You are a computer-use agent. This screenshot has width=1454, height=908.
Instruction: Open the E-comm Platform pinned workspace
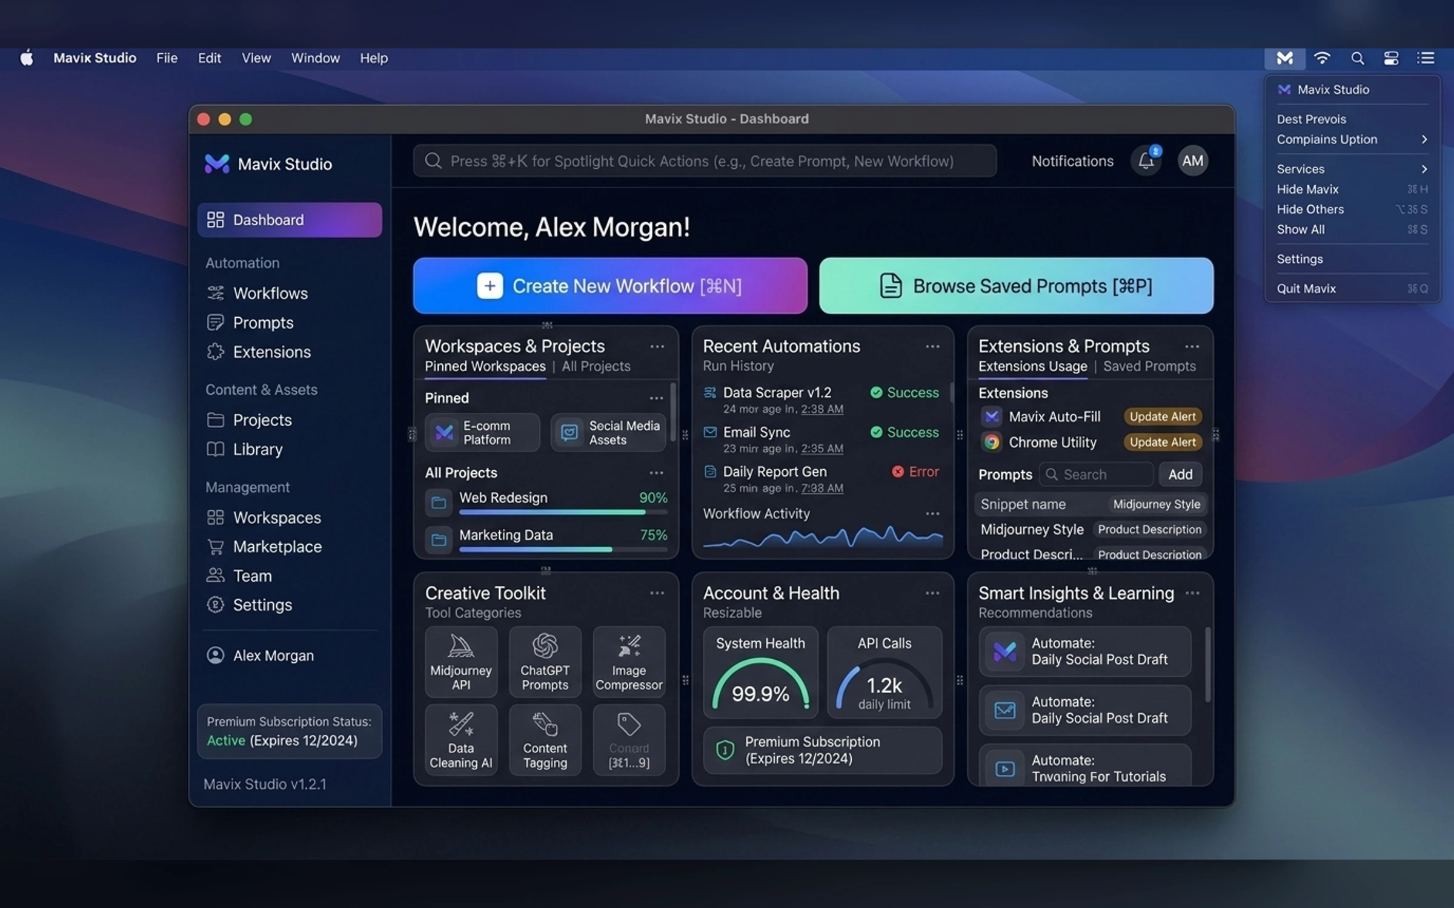point(482,432)
